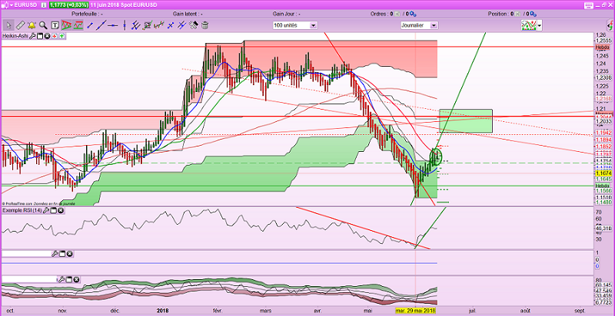Select the long trend line tool
The height and width of the screenshot is (316, 615).
[x=101, y=25]
